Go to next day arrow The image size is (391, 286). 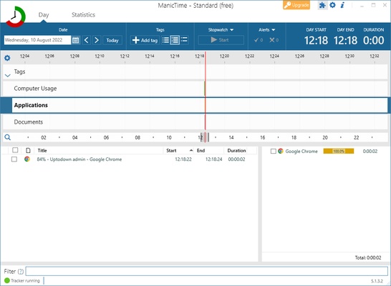pyautogui.click(x=97, y=40)
